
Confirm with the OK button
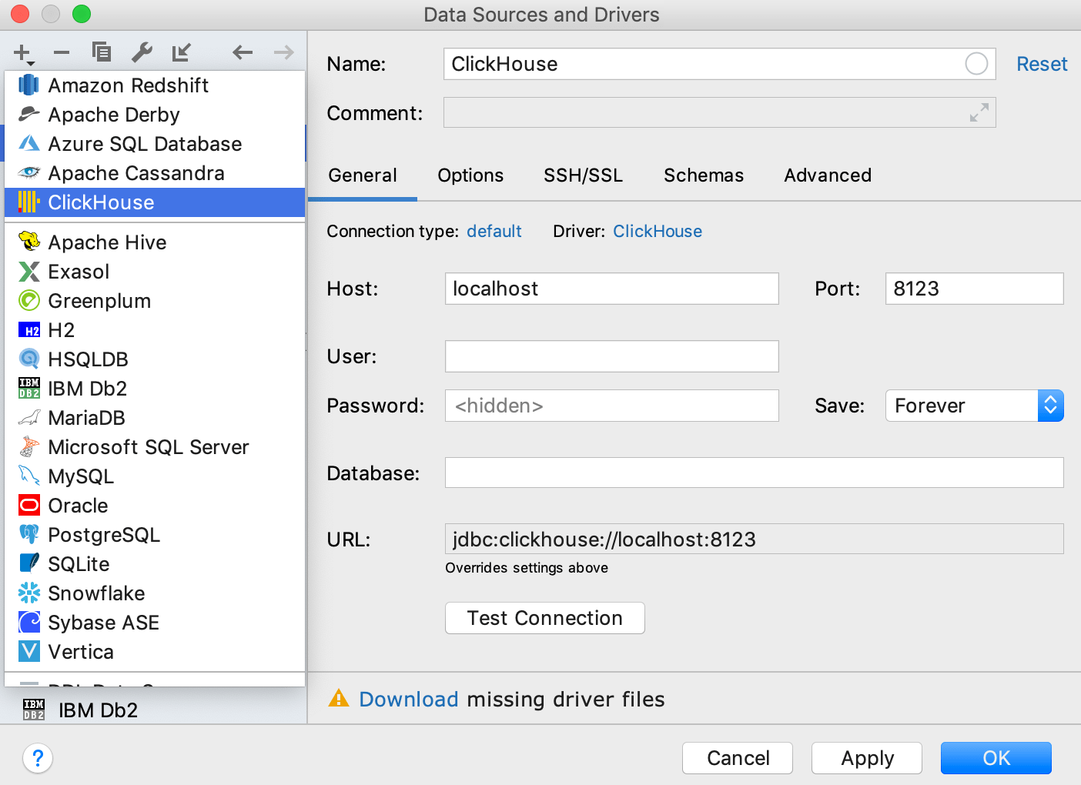click(x=996, y=758)
